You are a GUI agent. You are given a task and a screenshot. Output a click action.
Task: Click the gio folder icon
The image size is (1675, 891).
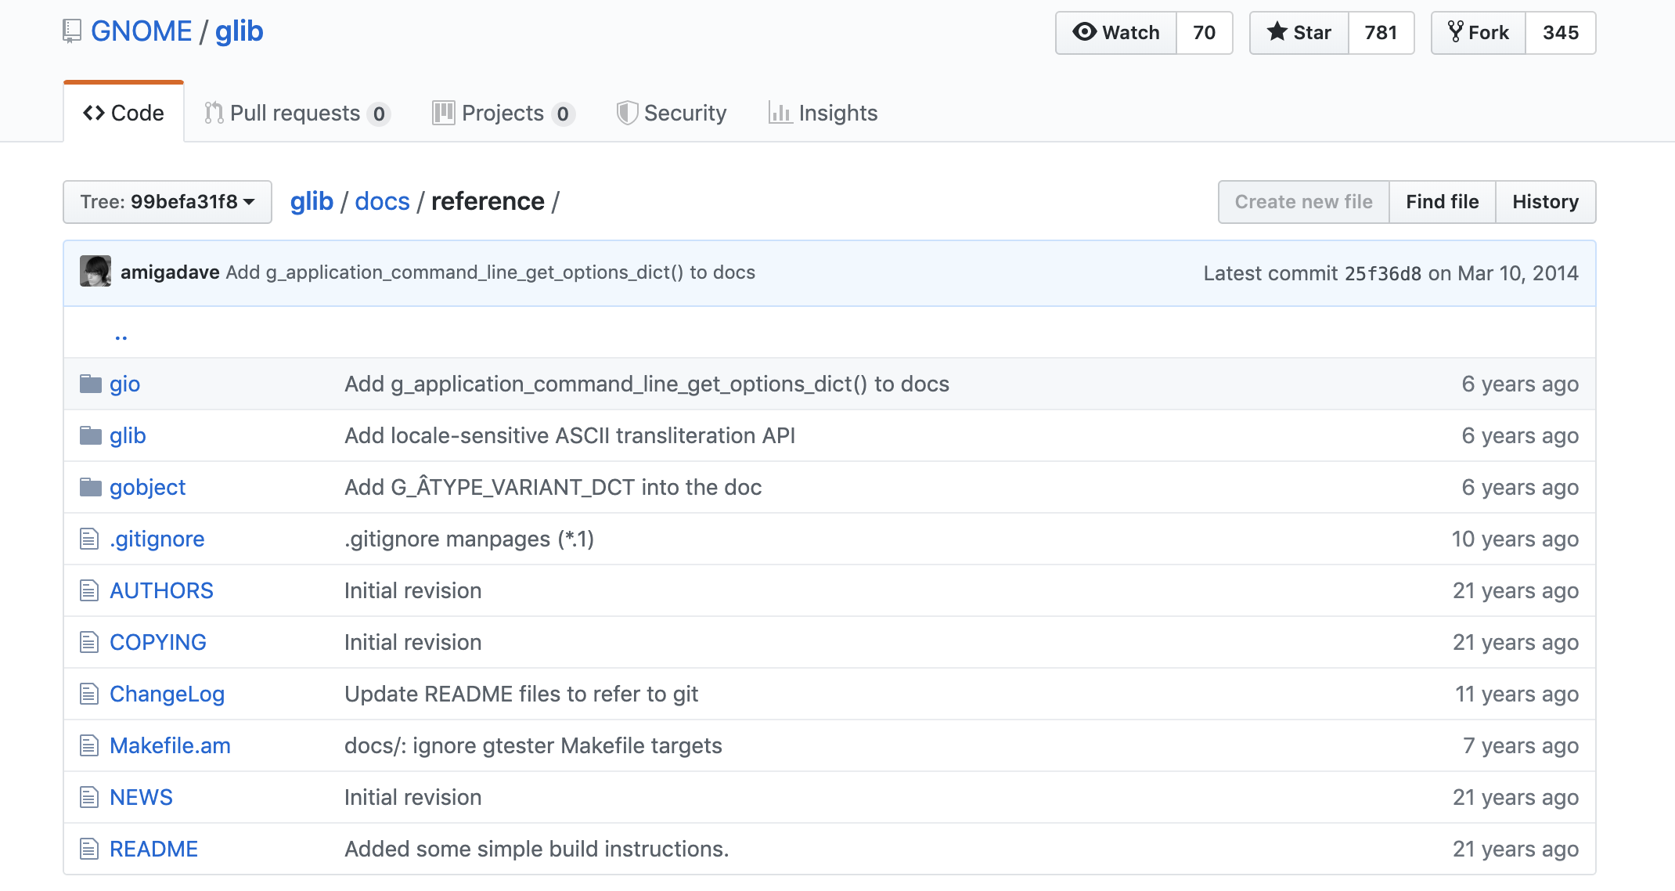point(91,384)
